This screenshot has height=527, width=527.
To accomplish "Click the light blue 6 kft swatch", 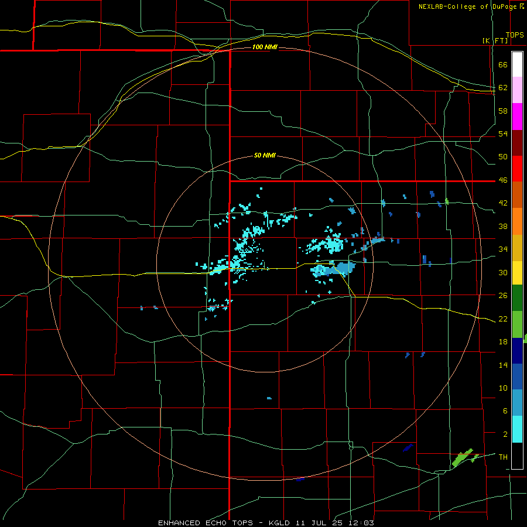I will (517, 402).
